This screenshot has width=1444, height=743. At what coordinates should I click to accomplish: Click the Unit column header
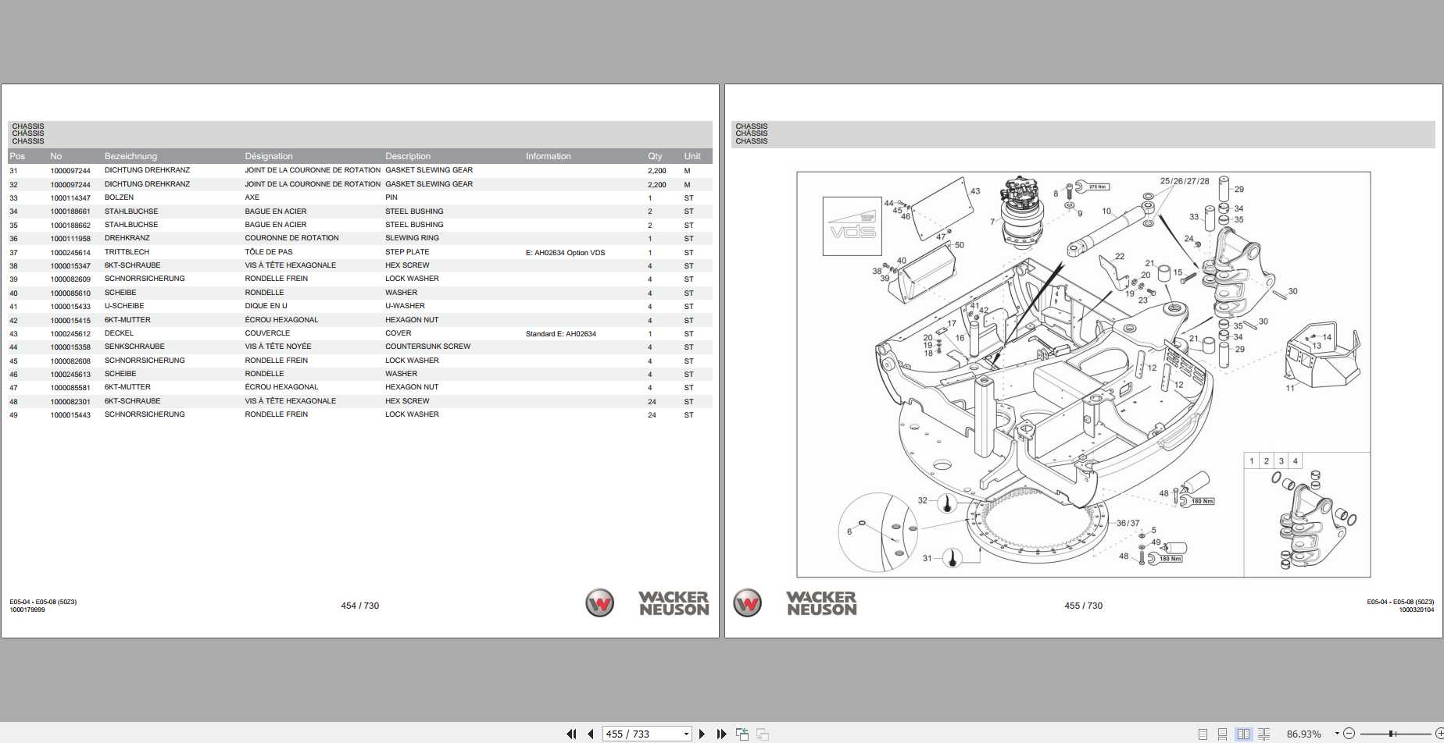tap(692, 156)
